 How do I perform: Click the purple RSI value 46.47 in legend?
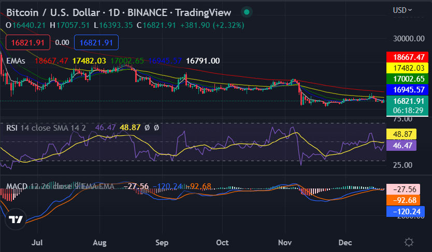(106, 128)
